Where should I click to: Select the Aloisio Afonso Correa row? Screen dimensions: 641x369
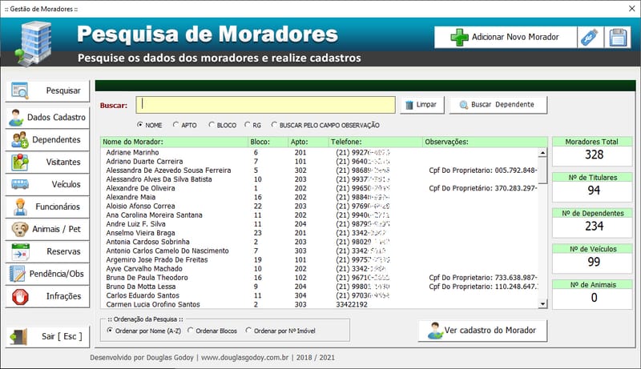(x=319, y=207)
